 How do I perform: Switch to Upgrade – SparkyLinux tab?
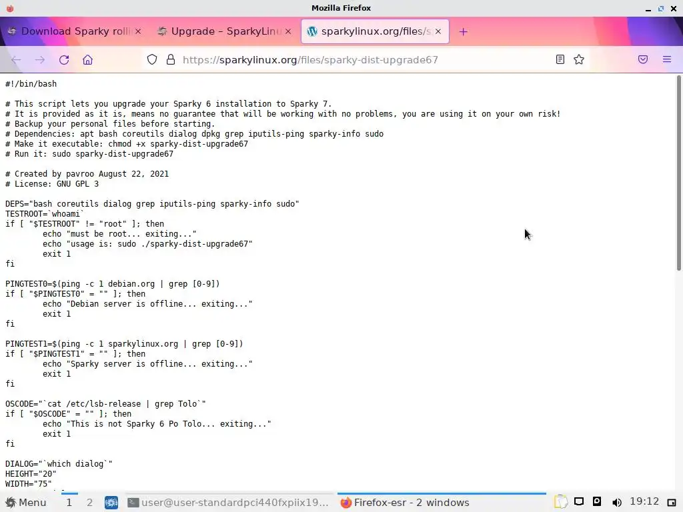coord(224,31)
